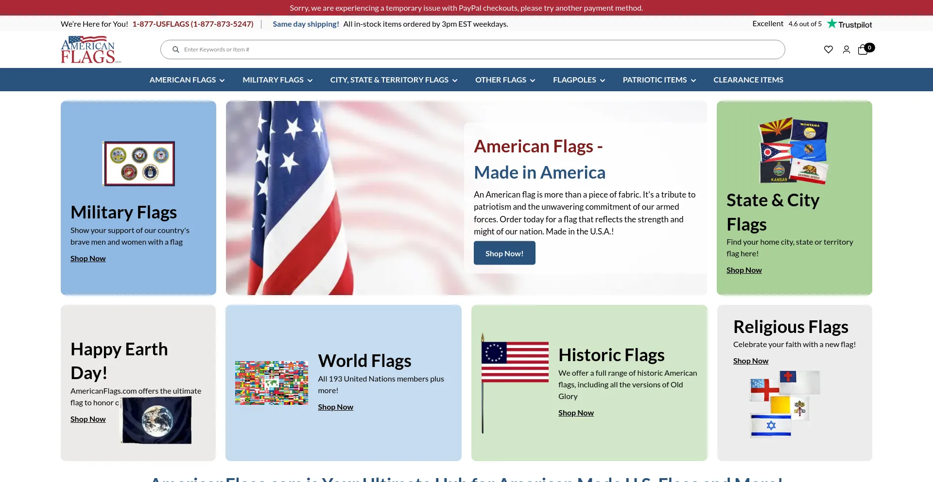The height and width of the screenshot is (482, 933).
Task: Click the Earth flag image
Action: 156,420
